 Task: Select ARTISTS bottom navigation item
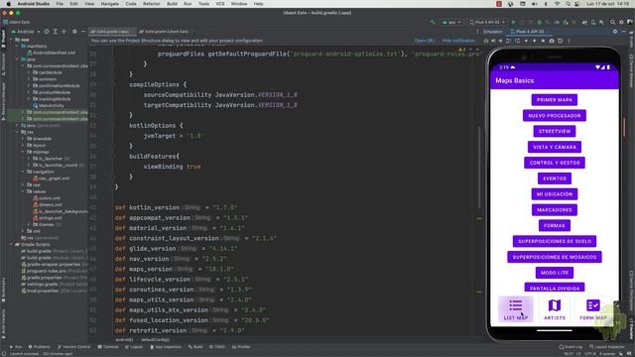coord(555,310)
